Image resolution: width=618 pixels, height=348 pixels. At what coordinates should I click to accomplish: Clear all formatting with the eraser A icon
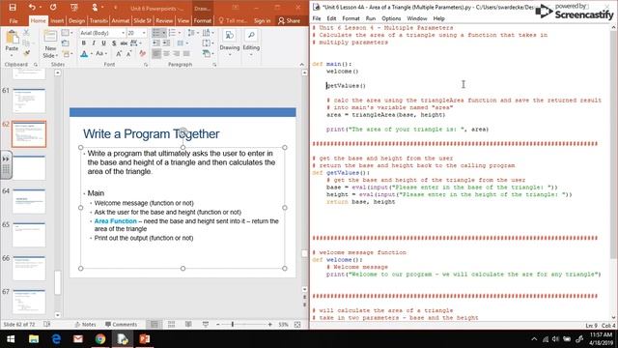142,54
